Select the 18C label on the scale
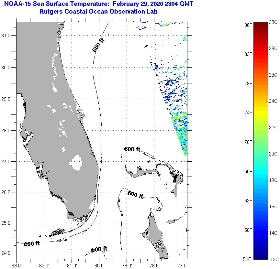Screen dimensions: 280x269 pos(273,180)
